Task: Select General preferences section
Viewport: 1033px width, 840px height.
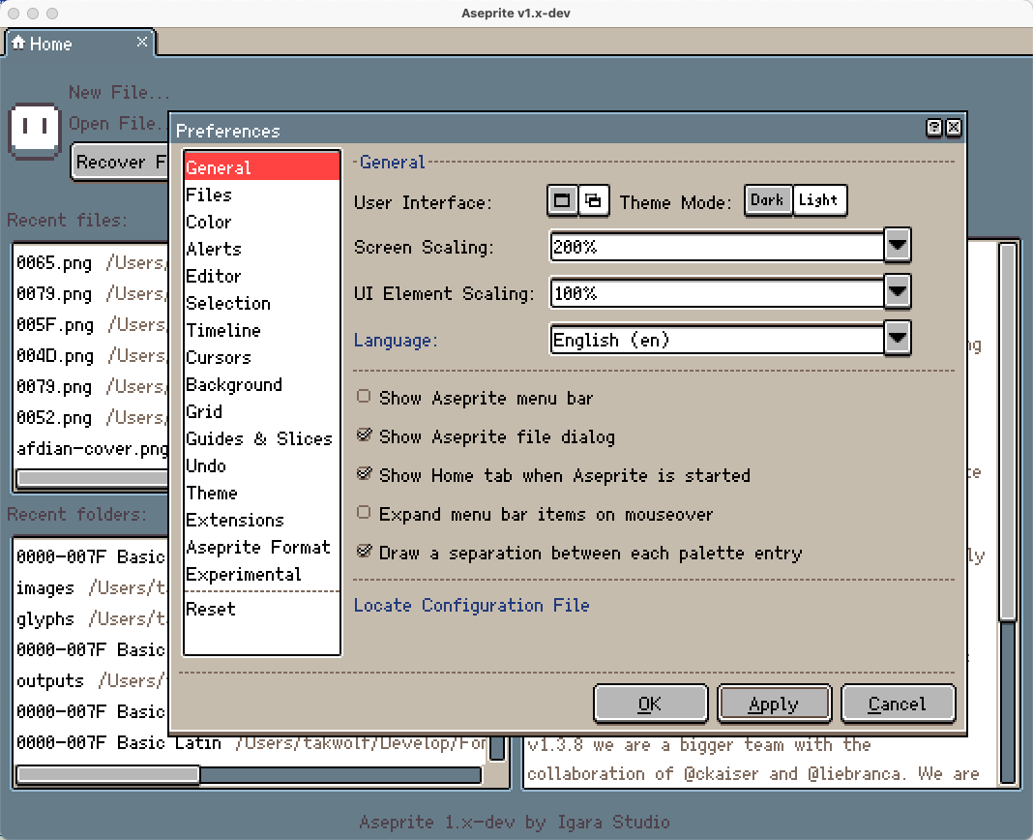Action: click(x=261, y=167)
